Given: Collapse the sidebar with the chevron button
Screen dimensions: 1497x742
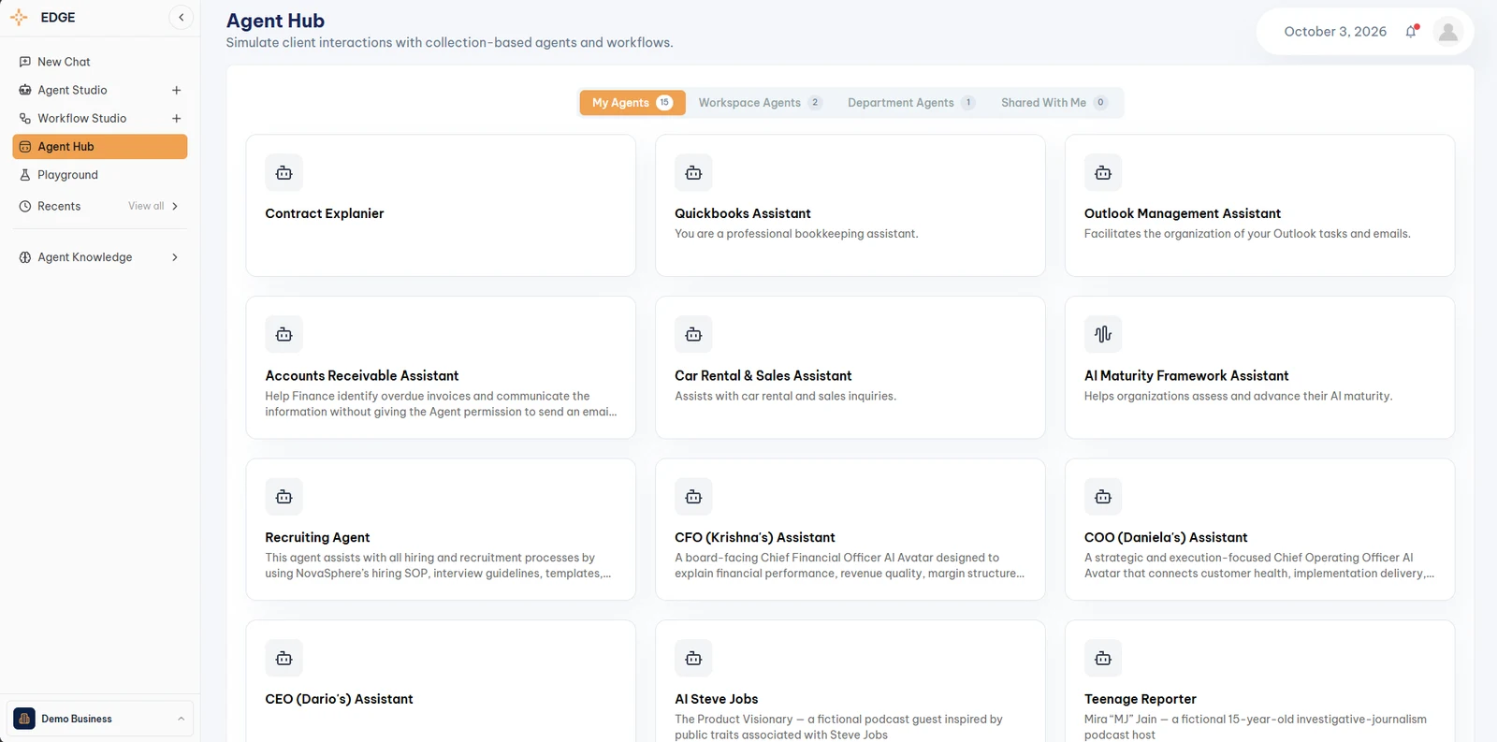Looking at the screenshot, I should [x=182, y=18].
